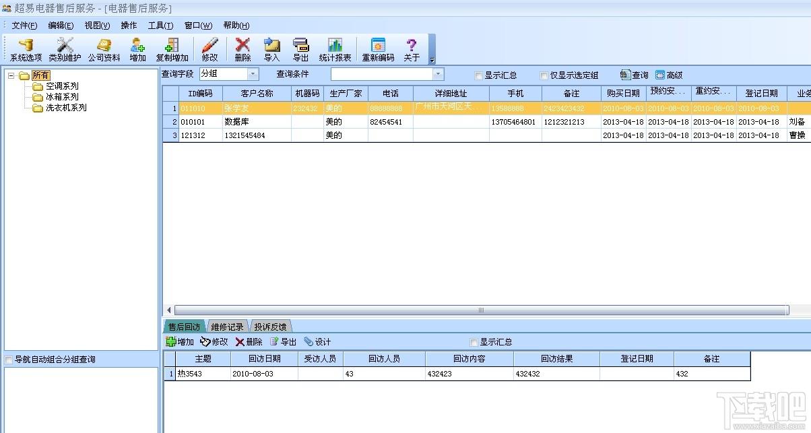811x433 pixels.
Task: Click the 导出 export toolbar icon
Action: 301,50
